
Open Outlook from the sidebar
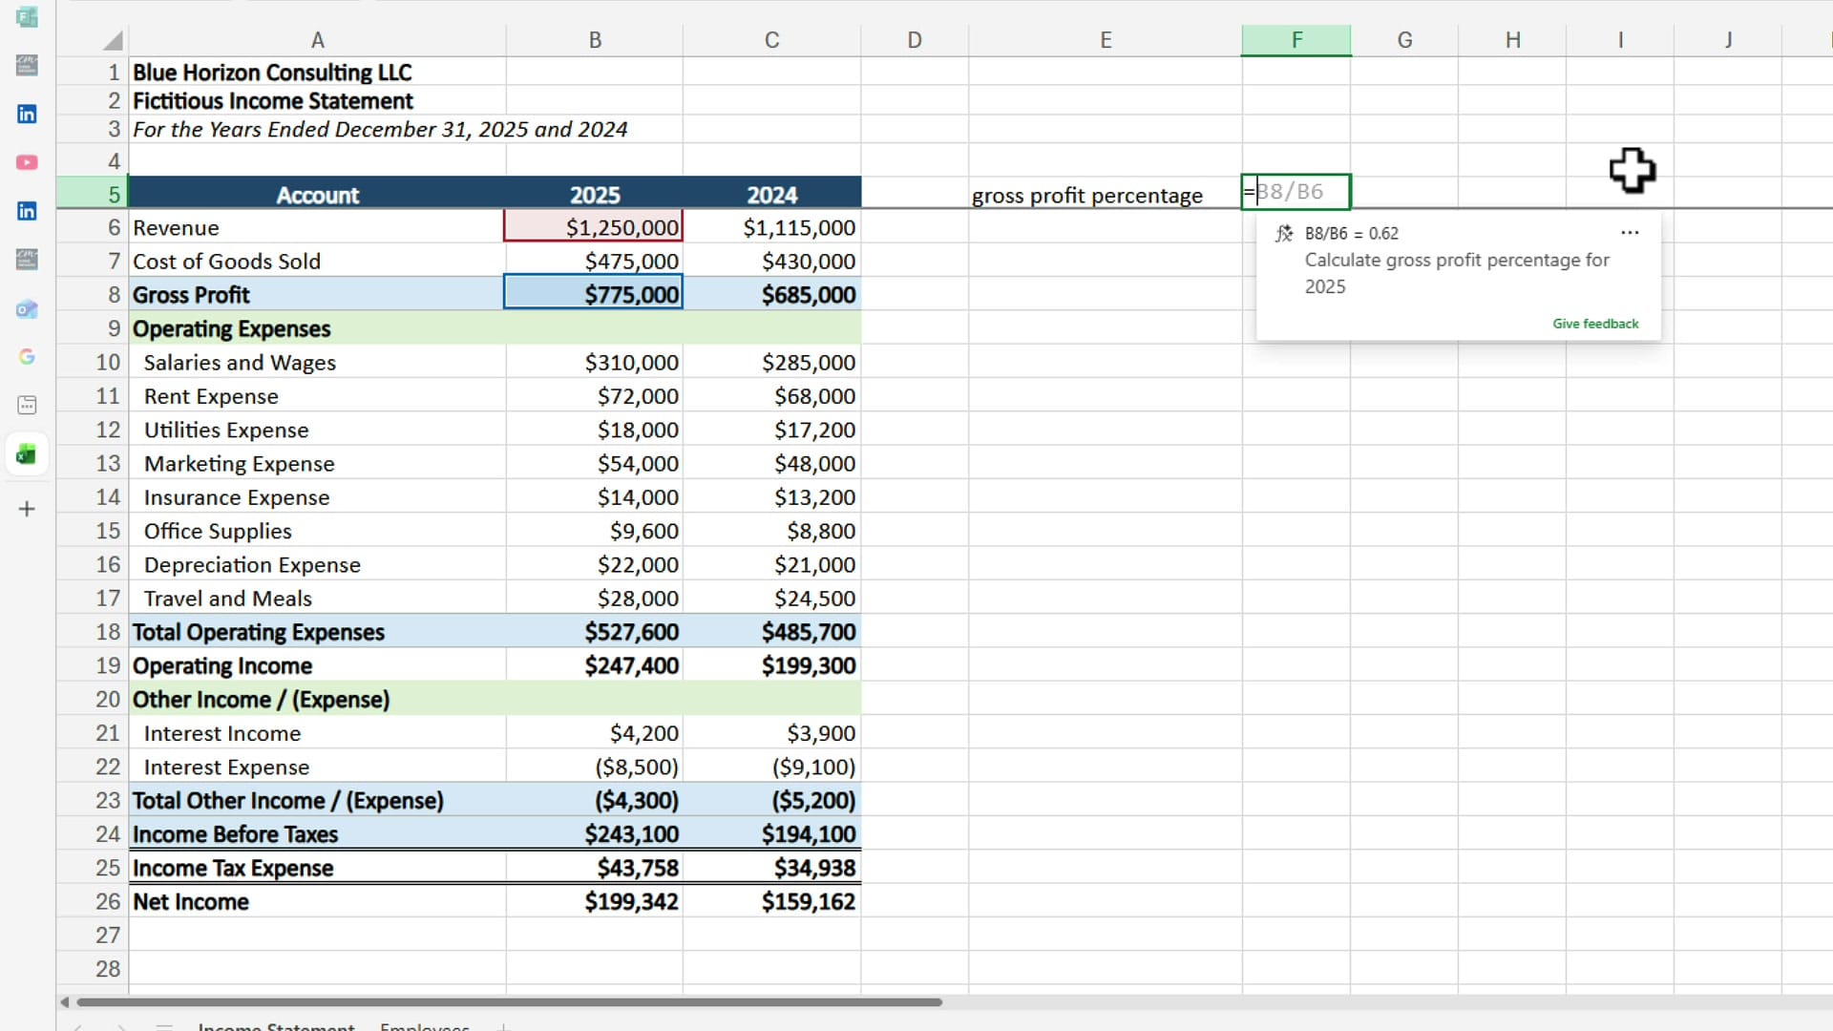click(x=26, y=308)
